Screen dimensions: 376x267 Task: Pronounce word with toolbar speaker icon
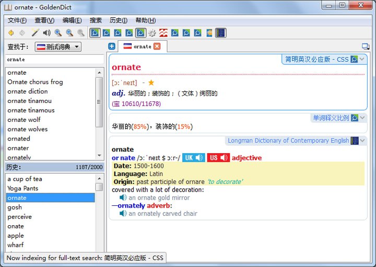coord(46,33)
